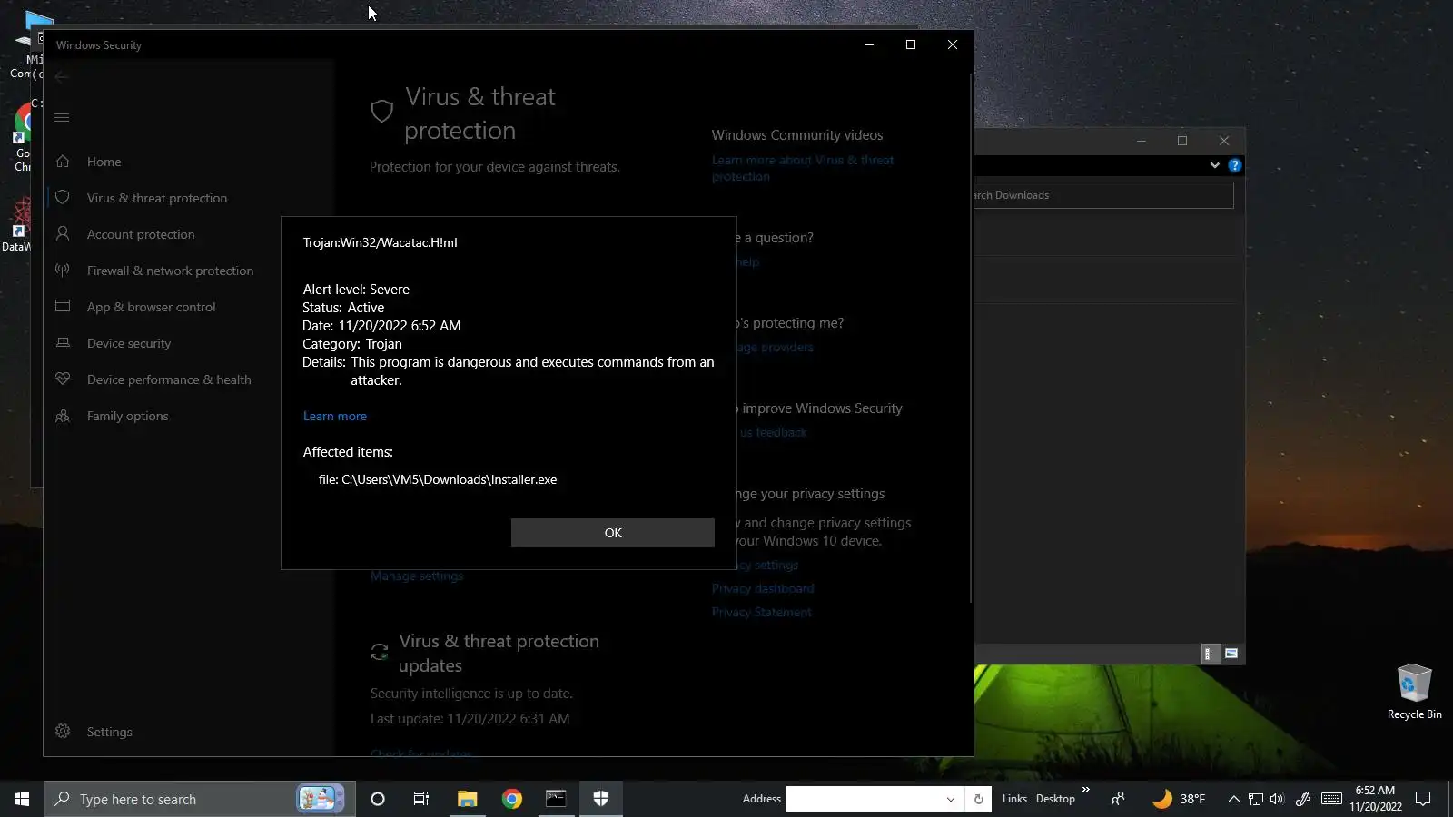Click the Last update: 11/20/2022 6:31 AM text

470,719
